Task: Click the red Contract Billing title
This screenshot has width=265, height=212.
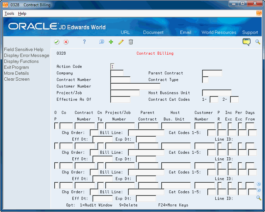Action: (155, 53)
